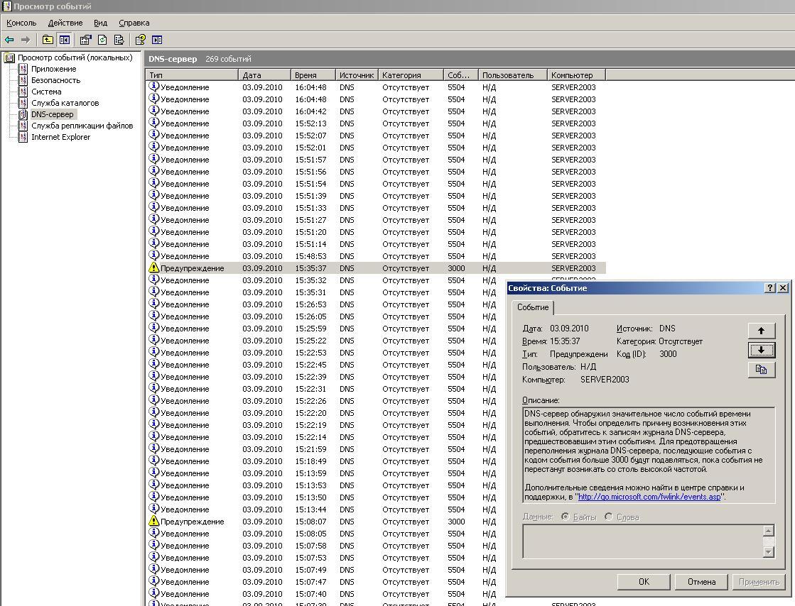Select the Система log in the tree
Image resolution: width=795 pixels, height=606 pixels.
coord(46,92)
